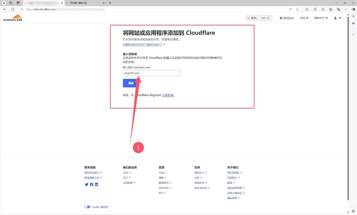Viewport: 357px width, 215px height.
Task: Open the 我们的团队 footer link
Action: (235, 173)
